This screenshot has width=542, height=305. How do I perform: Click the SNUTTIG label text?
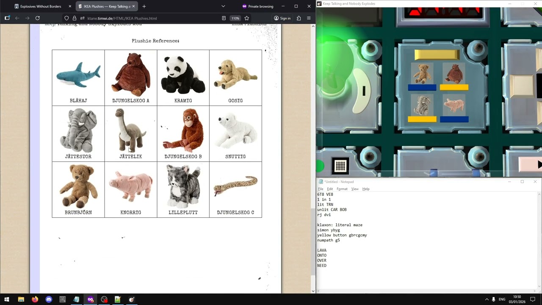pyautogui.click(x=235, y=156)
